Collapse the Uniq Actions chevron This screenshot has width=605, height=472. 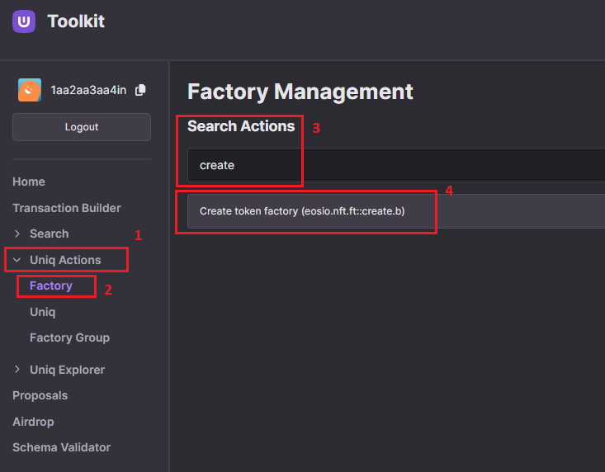tap(17, 260)
